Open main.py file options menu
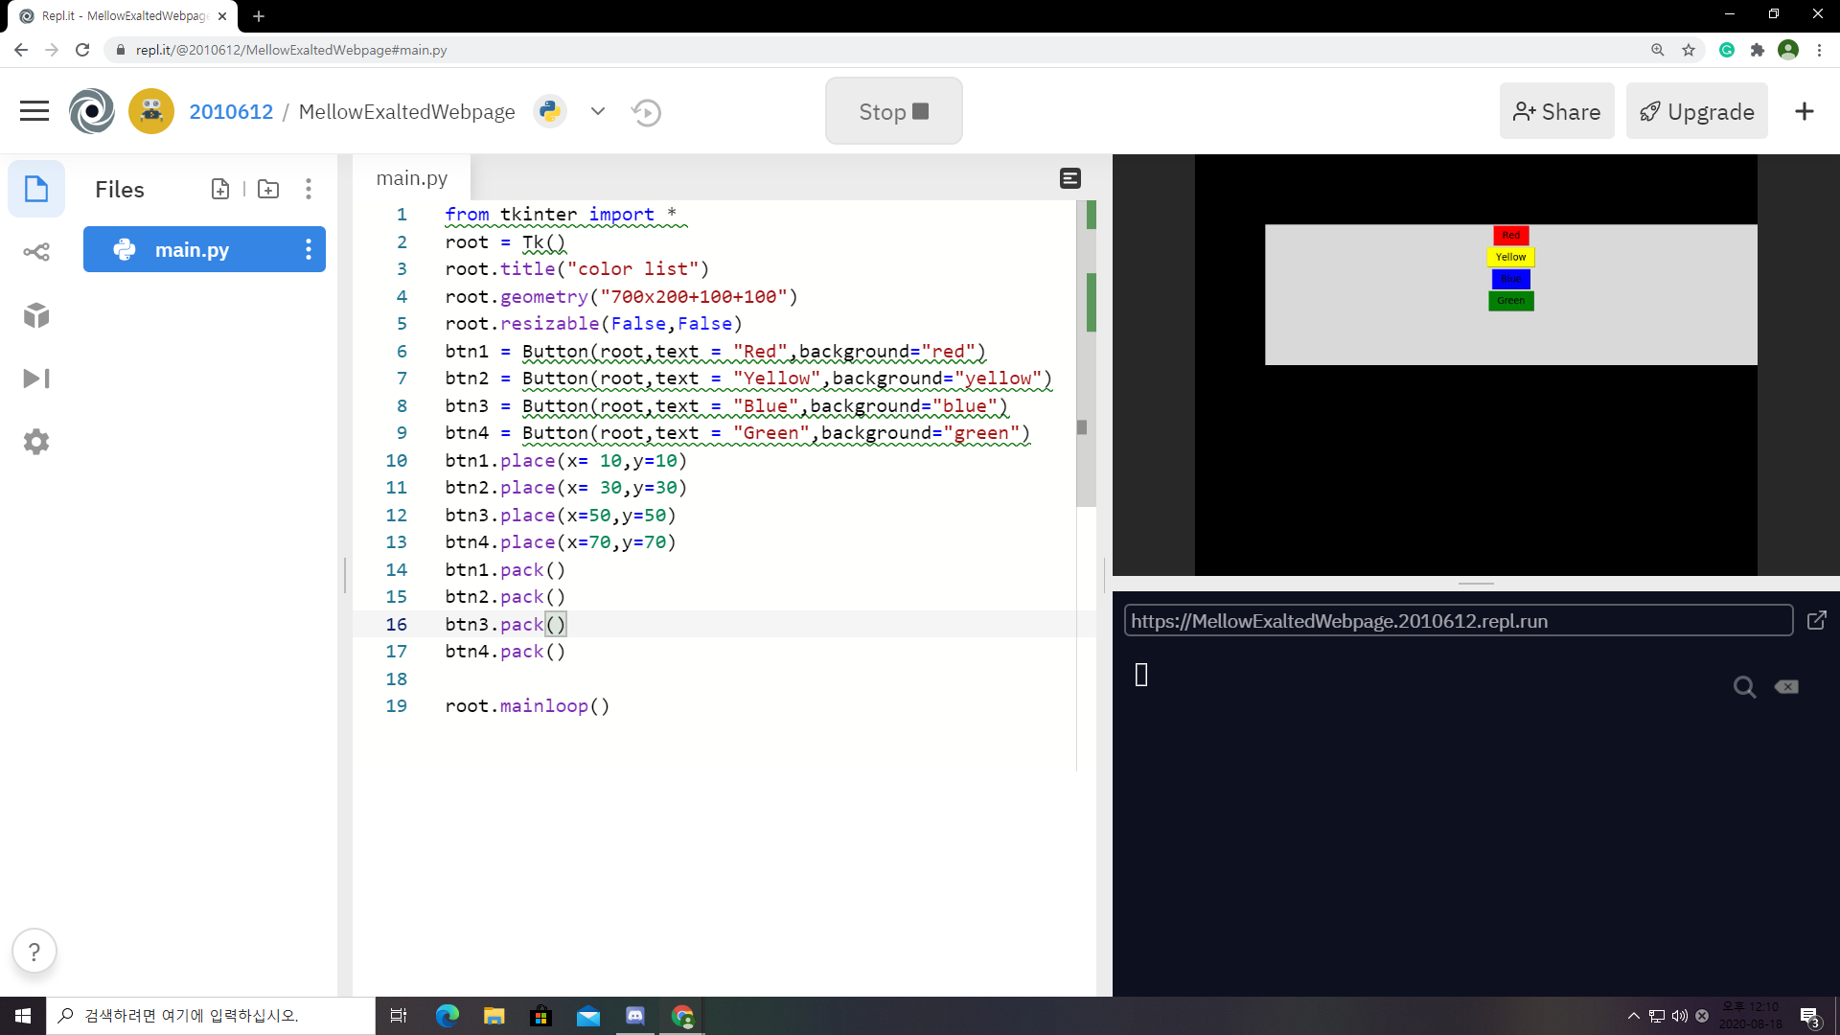Screen dimensions: 1840x1035 [308, 250]
